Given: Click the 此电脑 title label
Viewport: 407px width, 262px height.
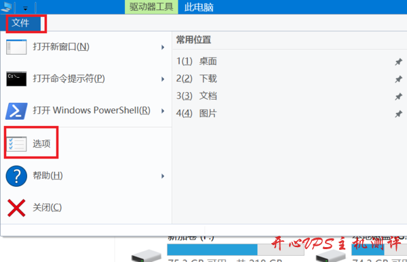Looking at the screenshot, I should [x=199, y=7].
